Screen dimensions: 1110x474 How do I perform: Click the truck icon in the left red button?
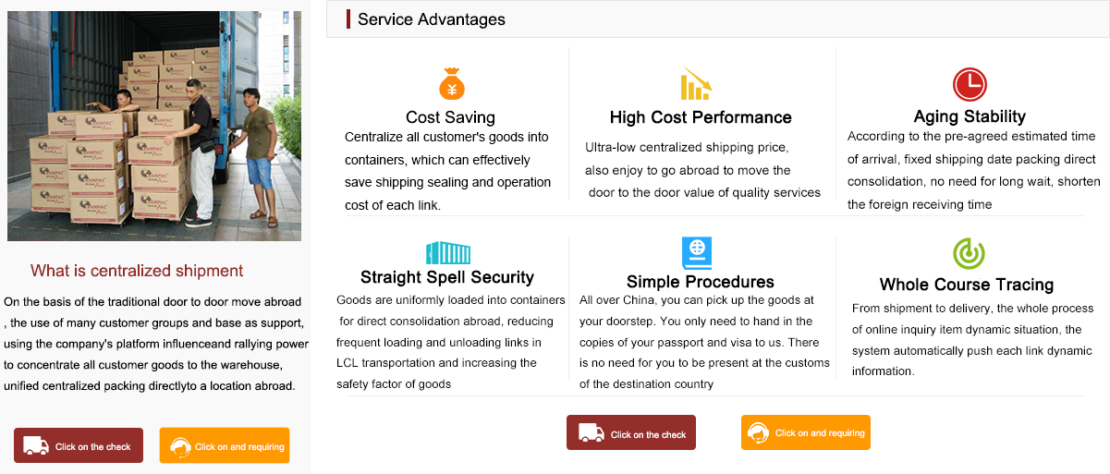click(36, 445)
